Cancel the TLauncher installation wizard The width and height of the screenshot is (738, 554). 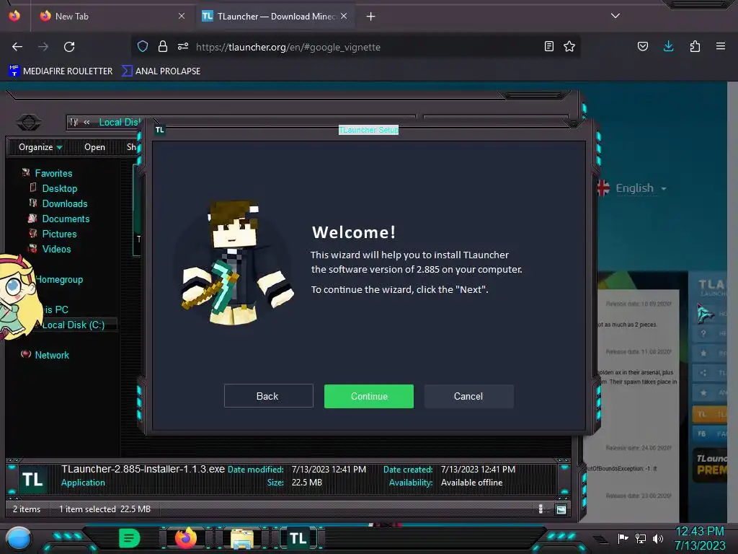tap(468, 396)
